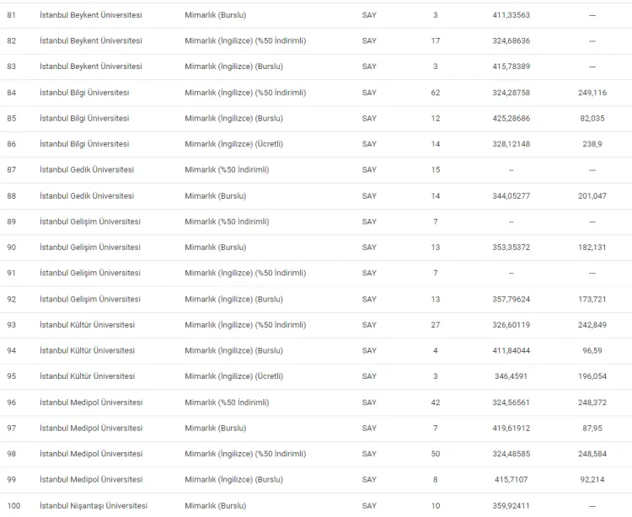Viewport: 632px width, 517px height.
Task: Click İstanbul Gedik Üniversitesi in row 87
Action: 86,170
